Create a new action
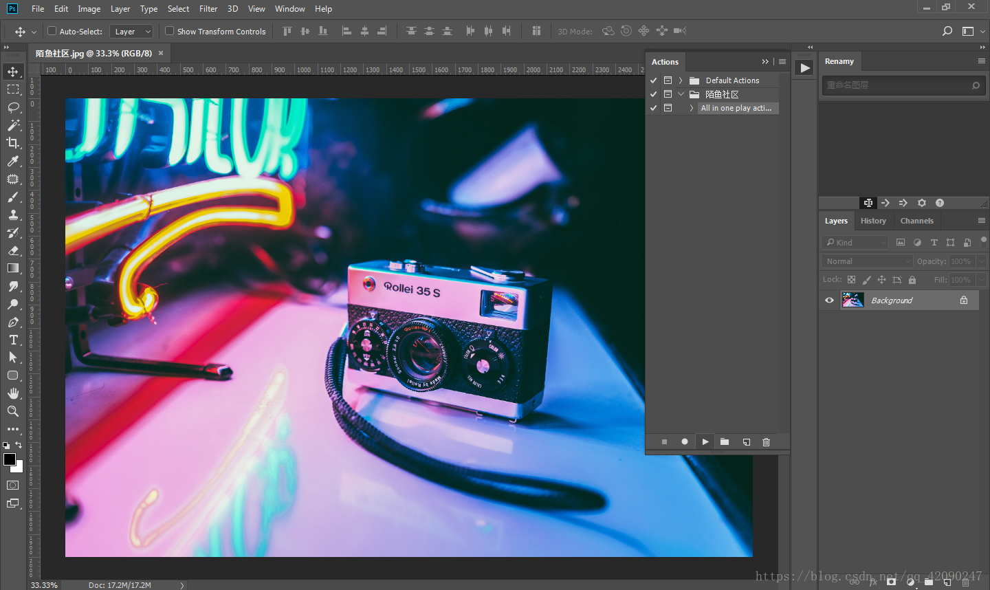 pos(746,442)
